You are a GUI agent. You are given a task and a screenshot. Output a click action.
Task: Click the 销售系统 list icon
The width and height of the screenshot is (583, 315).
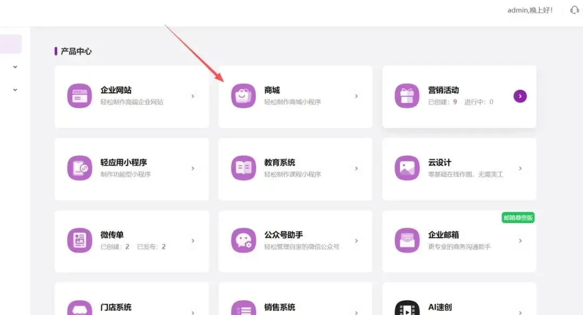tap(243, 308)
